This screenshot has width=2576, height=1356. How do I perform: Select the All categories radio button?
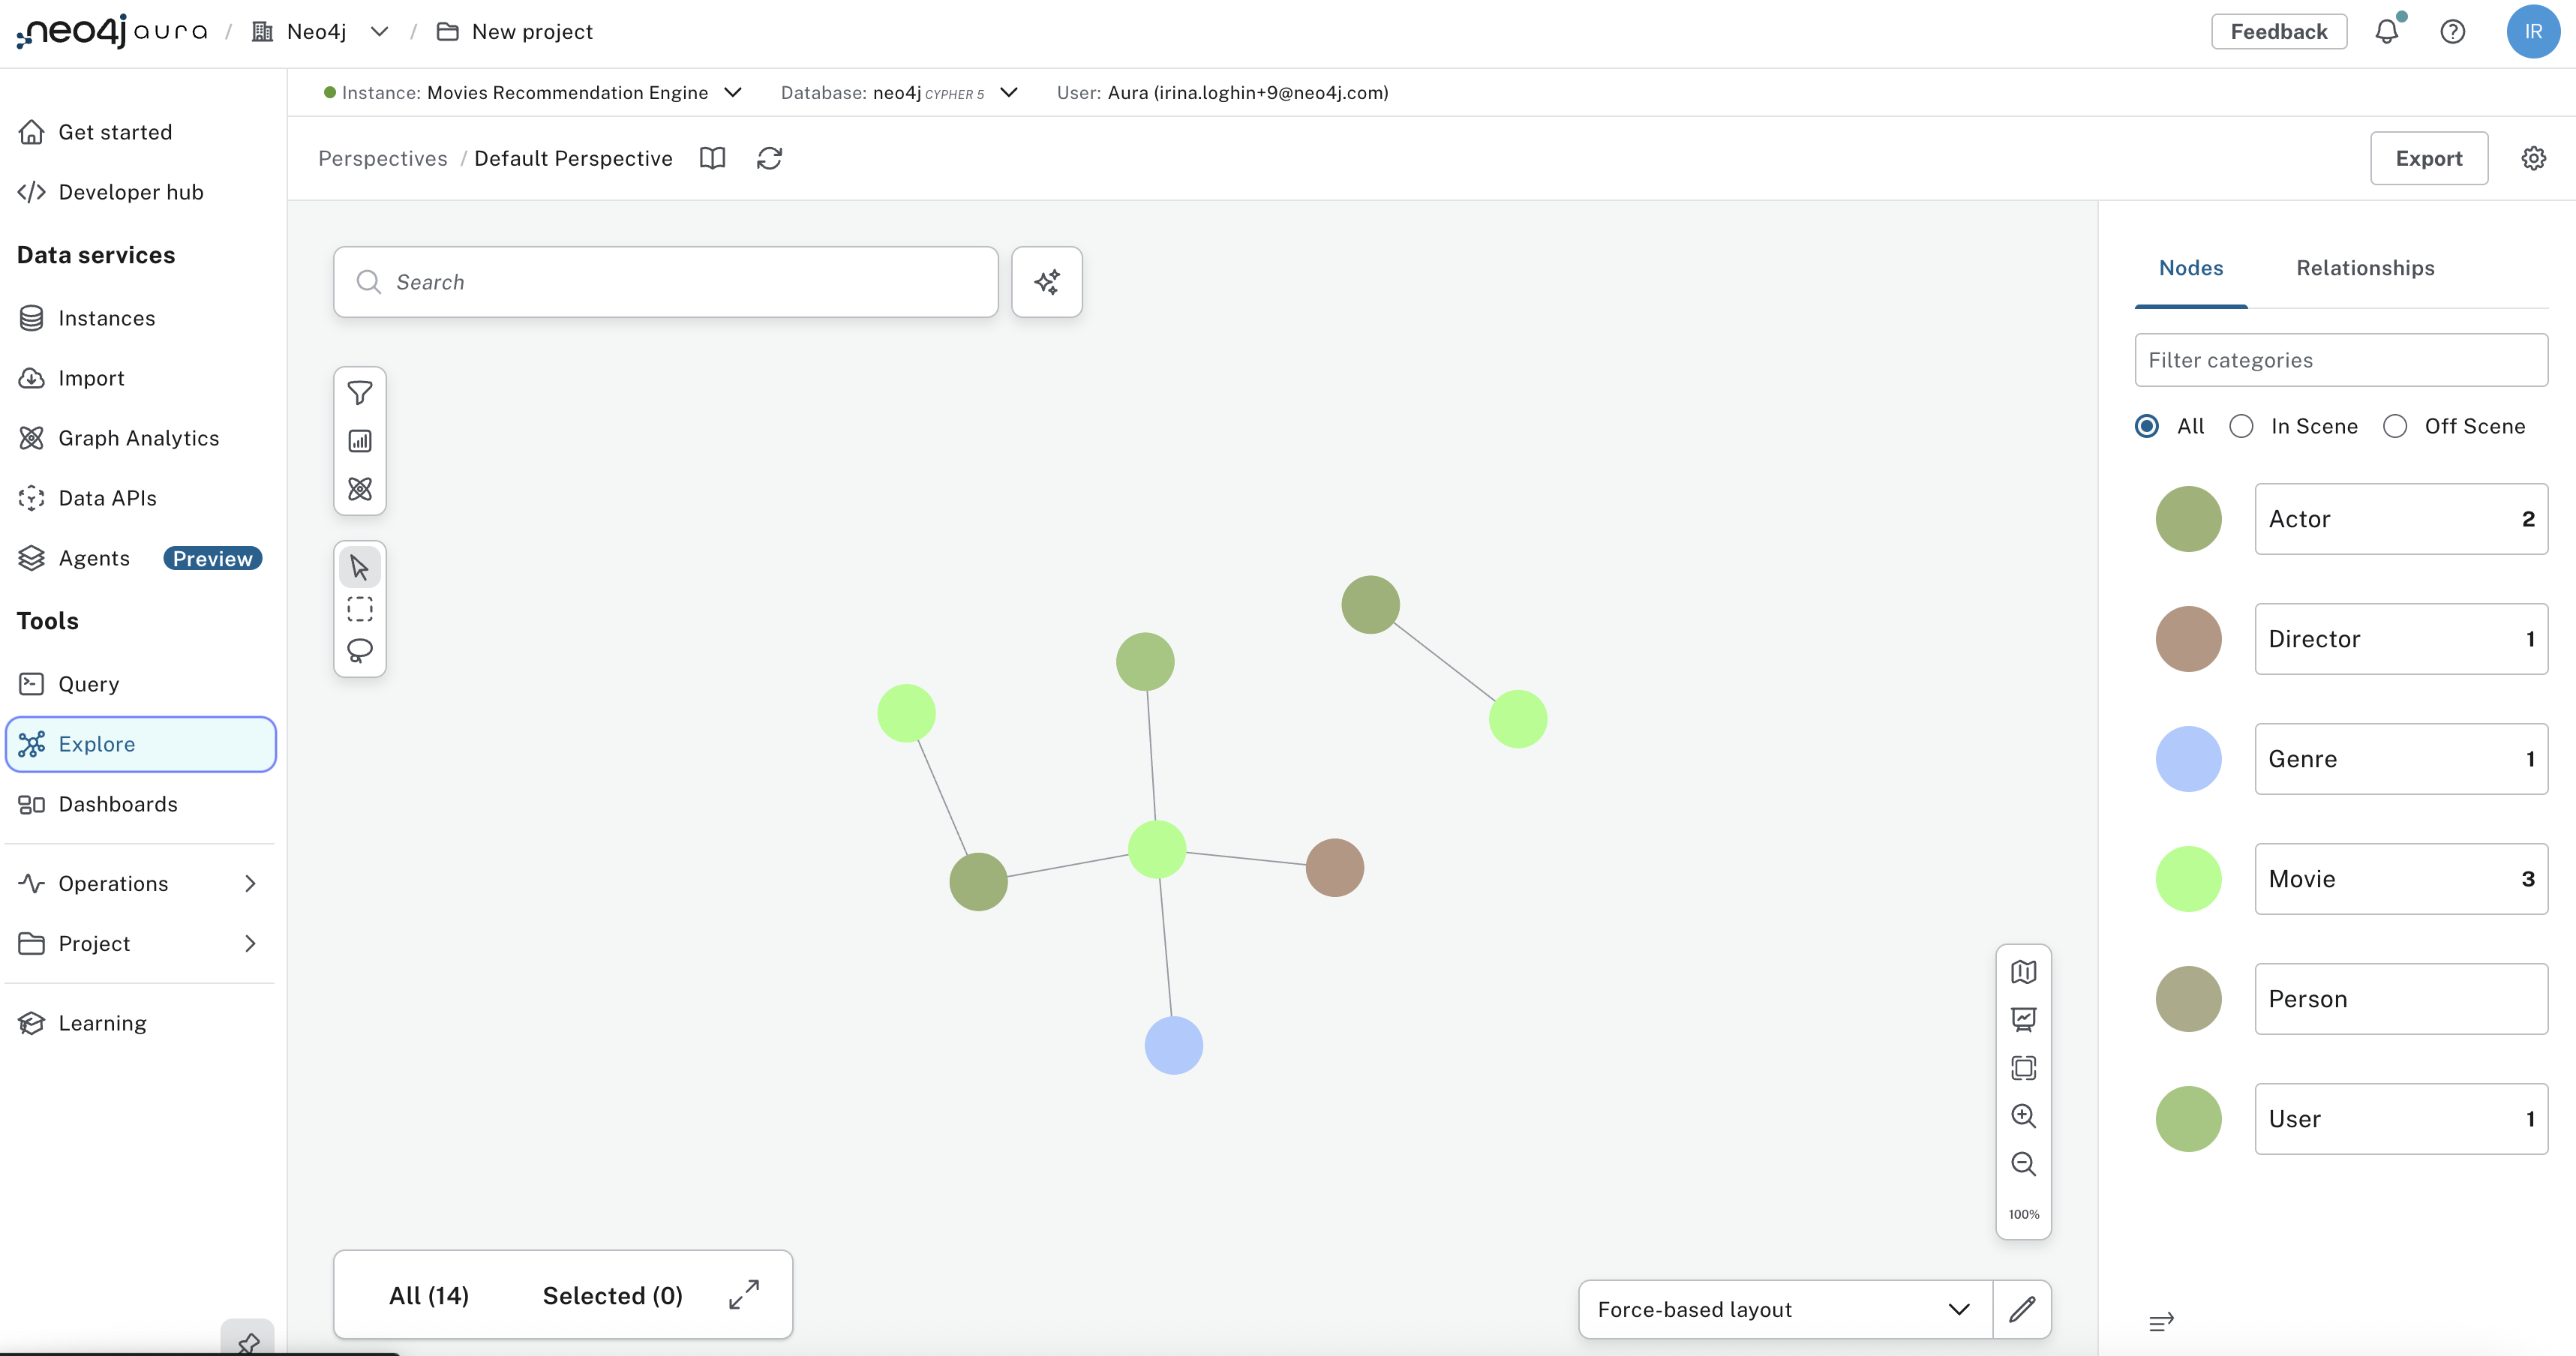(x=2146, y=426)
